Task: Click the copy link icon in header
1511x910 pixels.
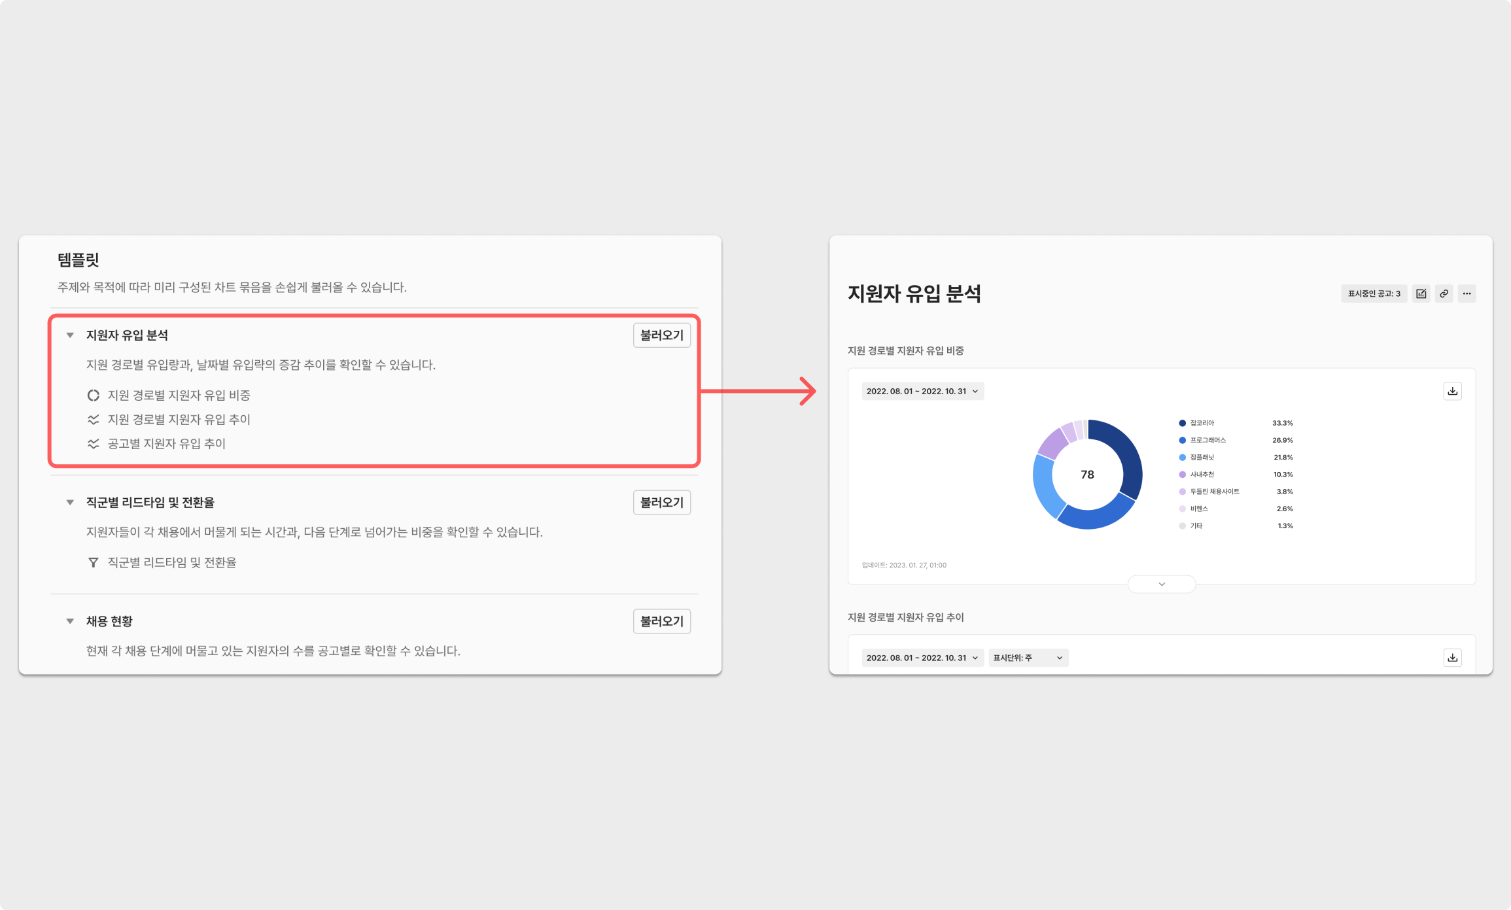Action: 1444,294
